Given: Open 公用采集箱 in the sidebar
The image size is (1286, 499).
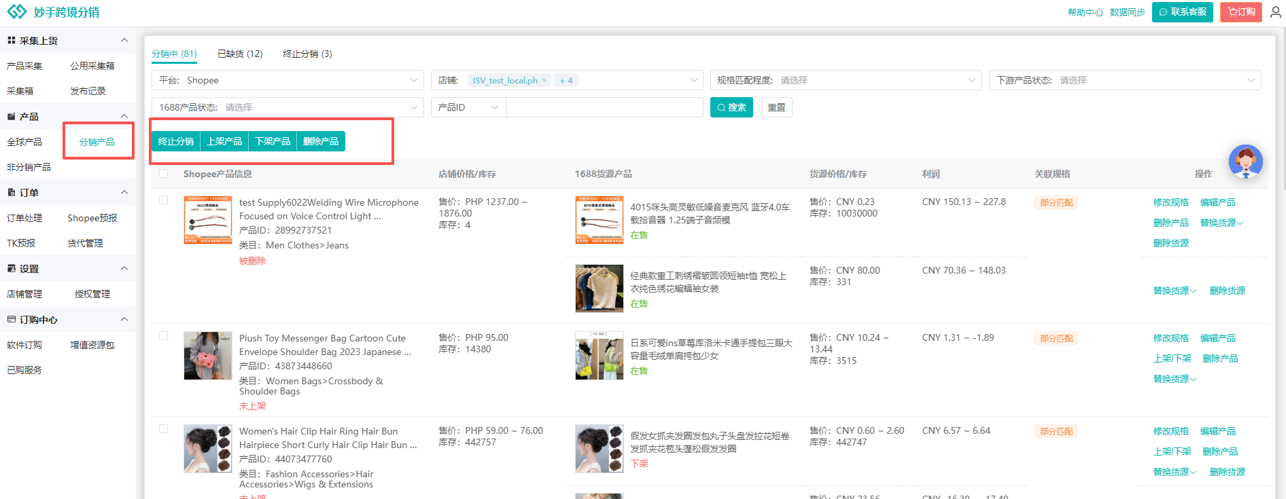Looking at the screenshot, I should click(92, 66).
